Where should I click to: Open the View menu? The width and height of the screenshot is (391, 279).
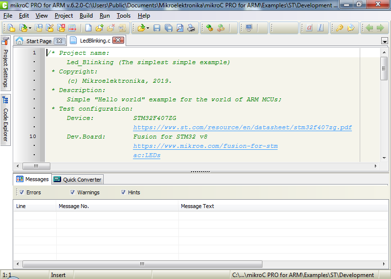[x=42, y=16]
